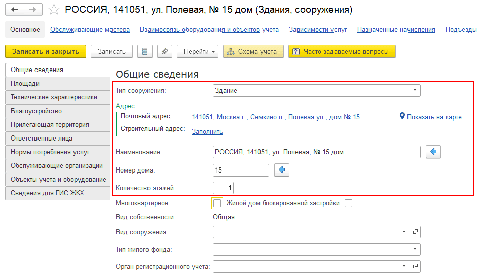Toggle Жилой дом блокированной застройки checkbox
482x275 pixels.
coord(348,203)
